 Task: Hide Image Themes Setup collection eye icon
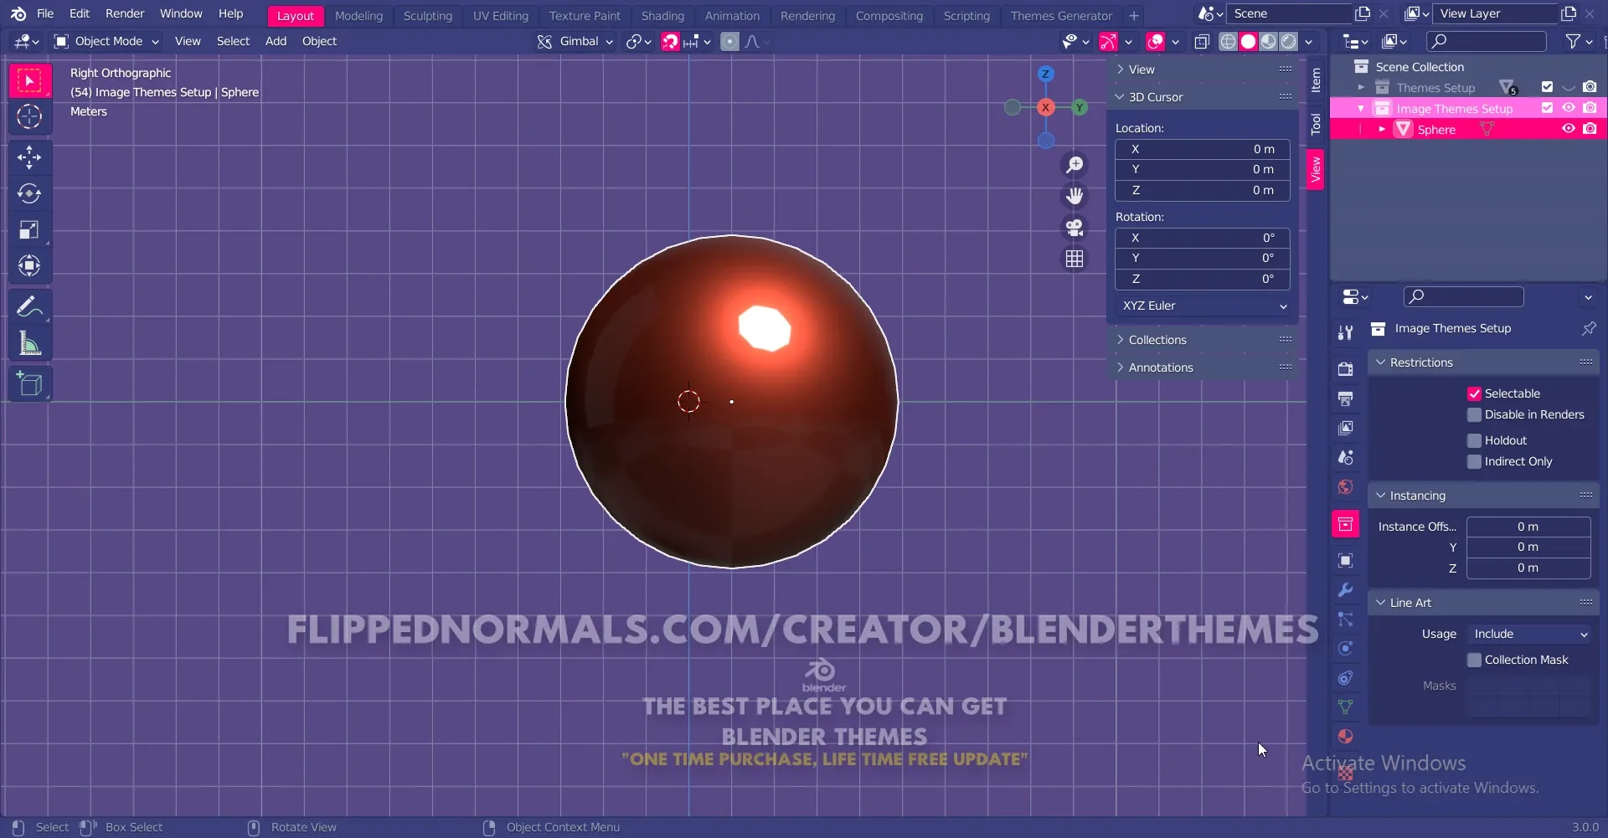click(1568, 108)
